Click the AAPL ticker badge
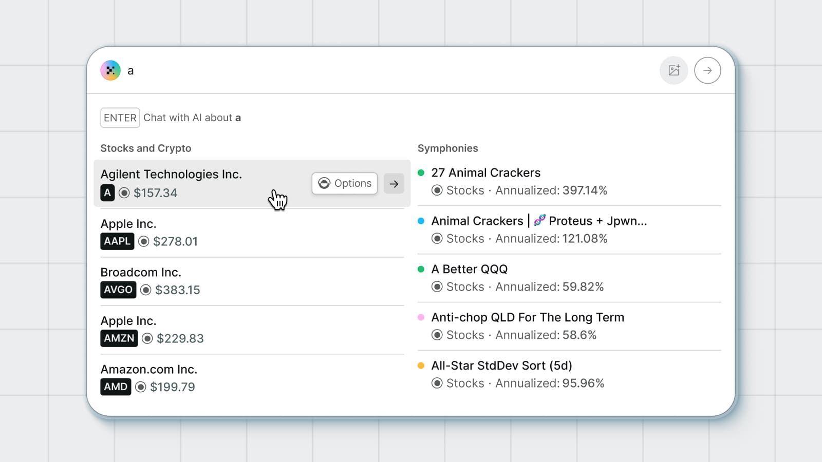This screenshot has height=462, width=822. click(x=117, y=241)
